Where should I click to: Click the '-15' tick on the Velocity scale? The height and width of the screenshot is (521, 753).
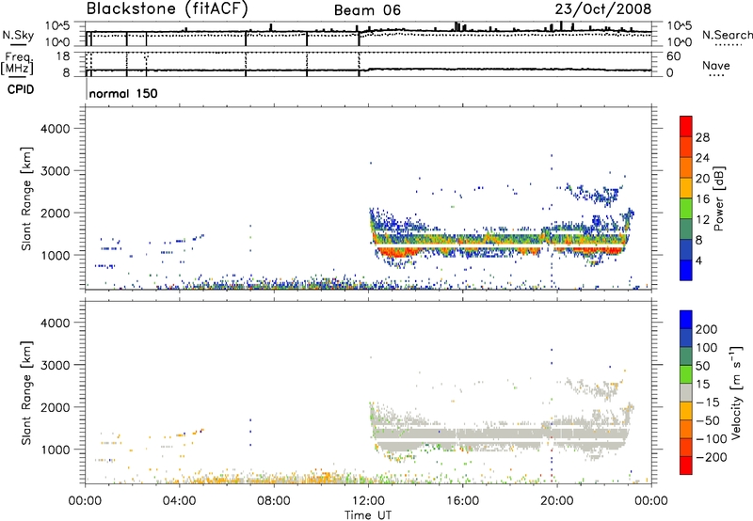click(708, 402)
